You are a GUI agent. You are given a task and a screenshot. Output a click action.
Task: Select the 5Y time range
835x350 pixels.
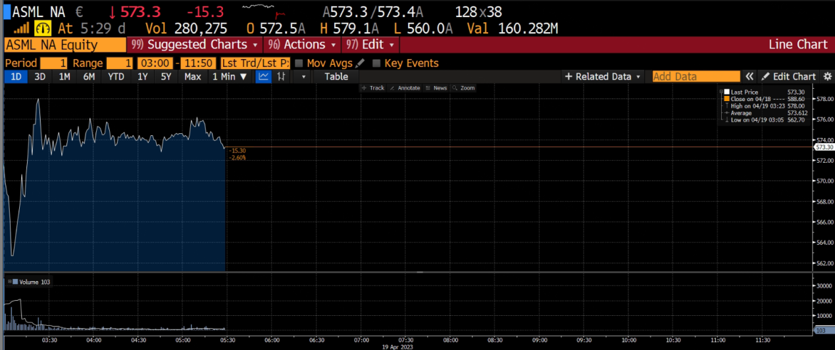(x=166, y=76)
